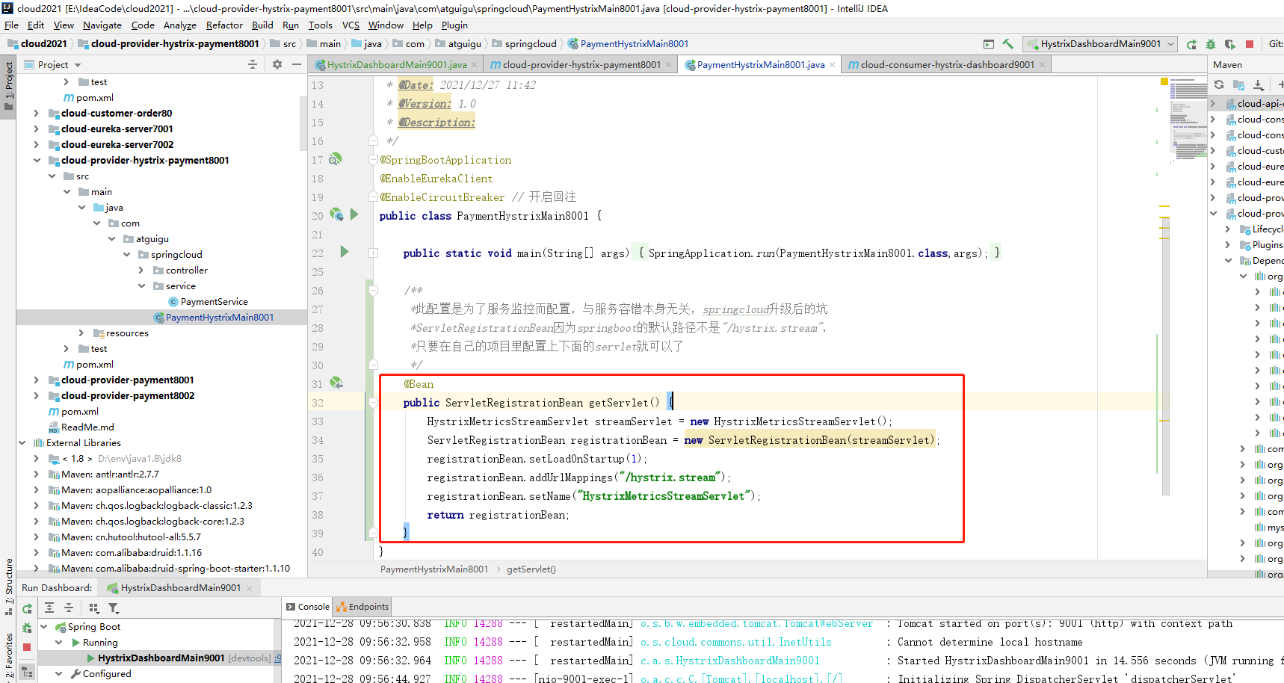
Task: Open Project panel settings gear
Action: [x=277, y=64]
